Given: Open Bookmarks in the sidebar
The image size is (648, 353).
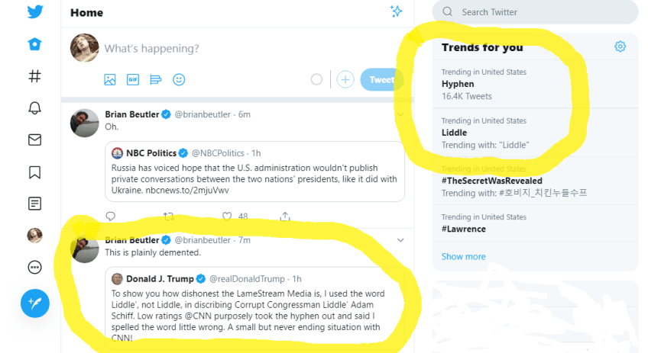Looking at the screenshot, I should point(34,172).
